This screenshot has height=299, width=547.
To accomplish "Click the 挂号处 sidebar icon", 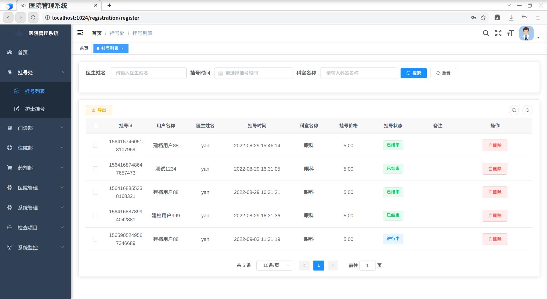I will (10, 72).
